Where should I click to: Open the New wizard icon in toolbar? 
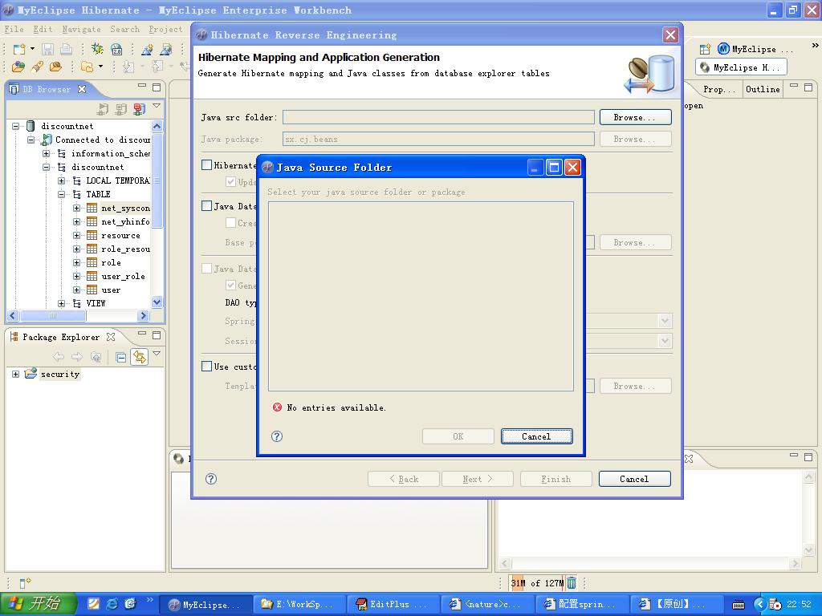18,49
